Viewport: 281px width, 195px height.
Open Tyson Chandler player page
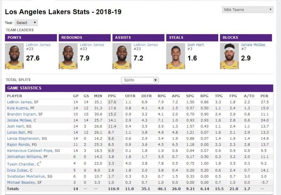click(x=21, y=164)
